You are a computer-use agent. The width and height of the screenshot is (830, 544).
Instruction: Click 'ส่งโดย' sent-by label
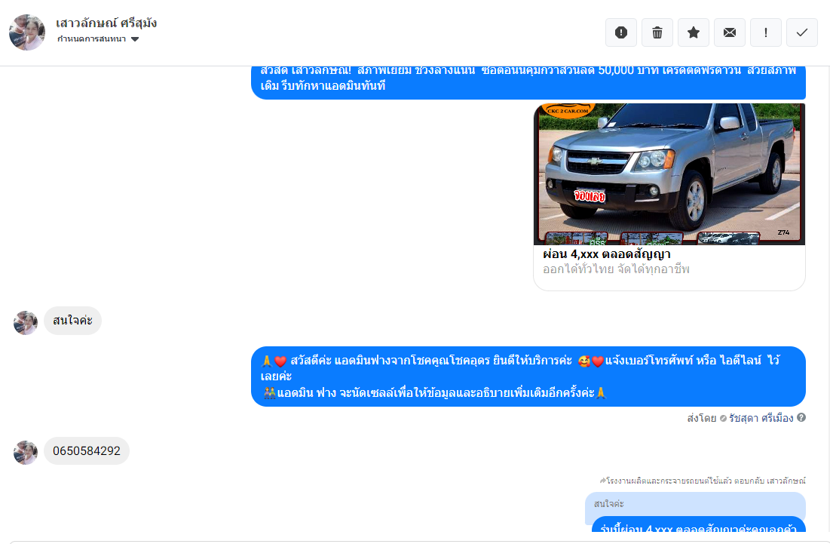701,418
